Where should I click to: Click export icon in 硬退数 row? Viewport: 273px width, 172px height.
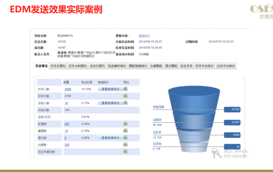click(x=125, y=131)
